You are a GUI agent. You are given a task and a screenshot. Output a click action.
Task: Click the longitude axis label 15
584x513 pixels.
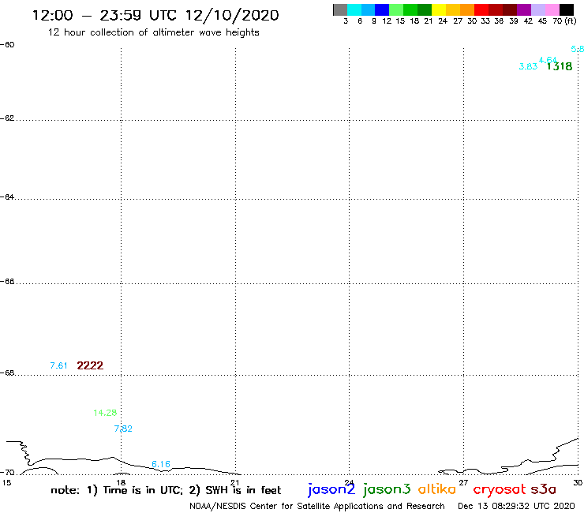click(x=6, y=483)
